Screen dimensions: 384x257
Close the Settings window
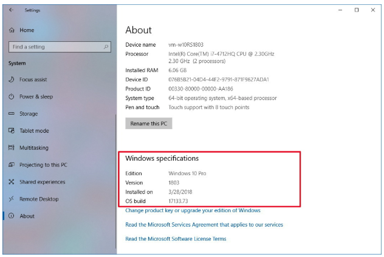tap(372, 10)
